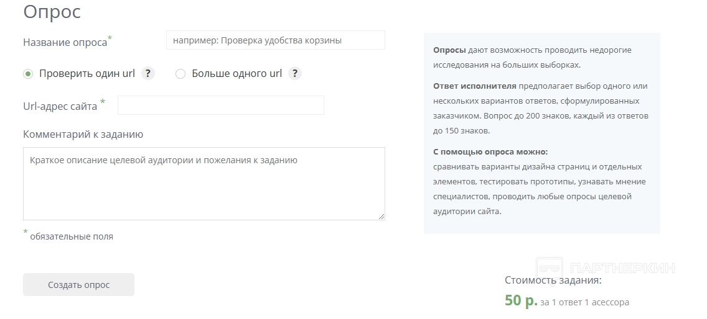Click into the site URL address field
This screenshot has width=707, height=319.
point(220,106)
